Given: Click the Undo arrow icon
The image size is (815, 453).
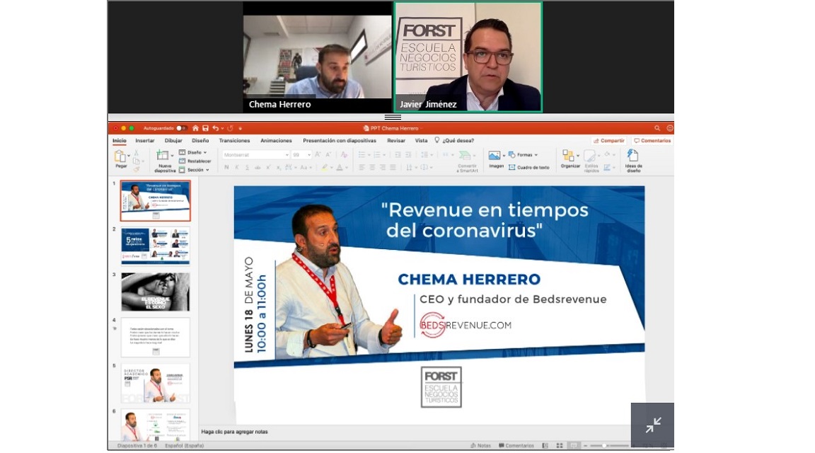Looking at the screenshot, I should pyautogui.click(x=215, y=128).
